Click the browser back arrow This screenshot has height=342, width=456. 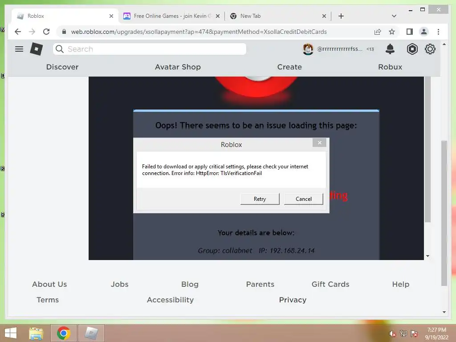click(x=18, y=32)
